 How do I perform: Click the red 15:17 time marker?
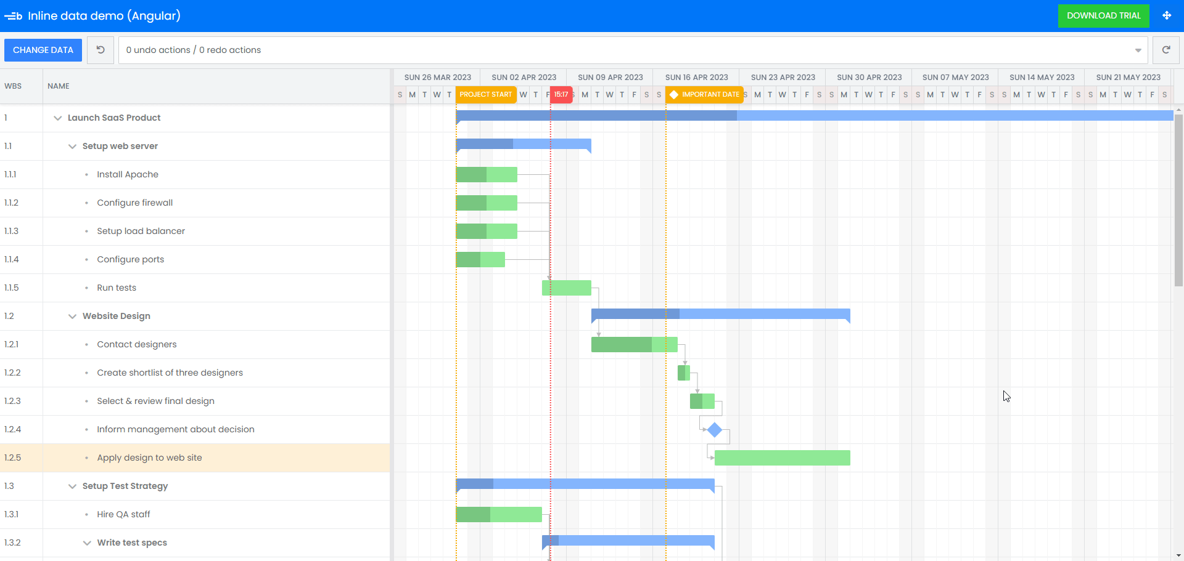click(561, 95)
